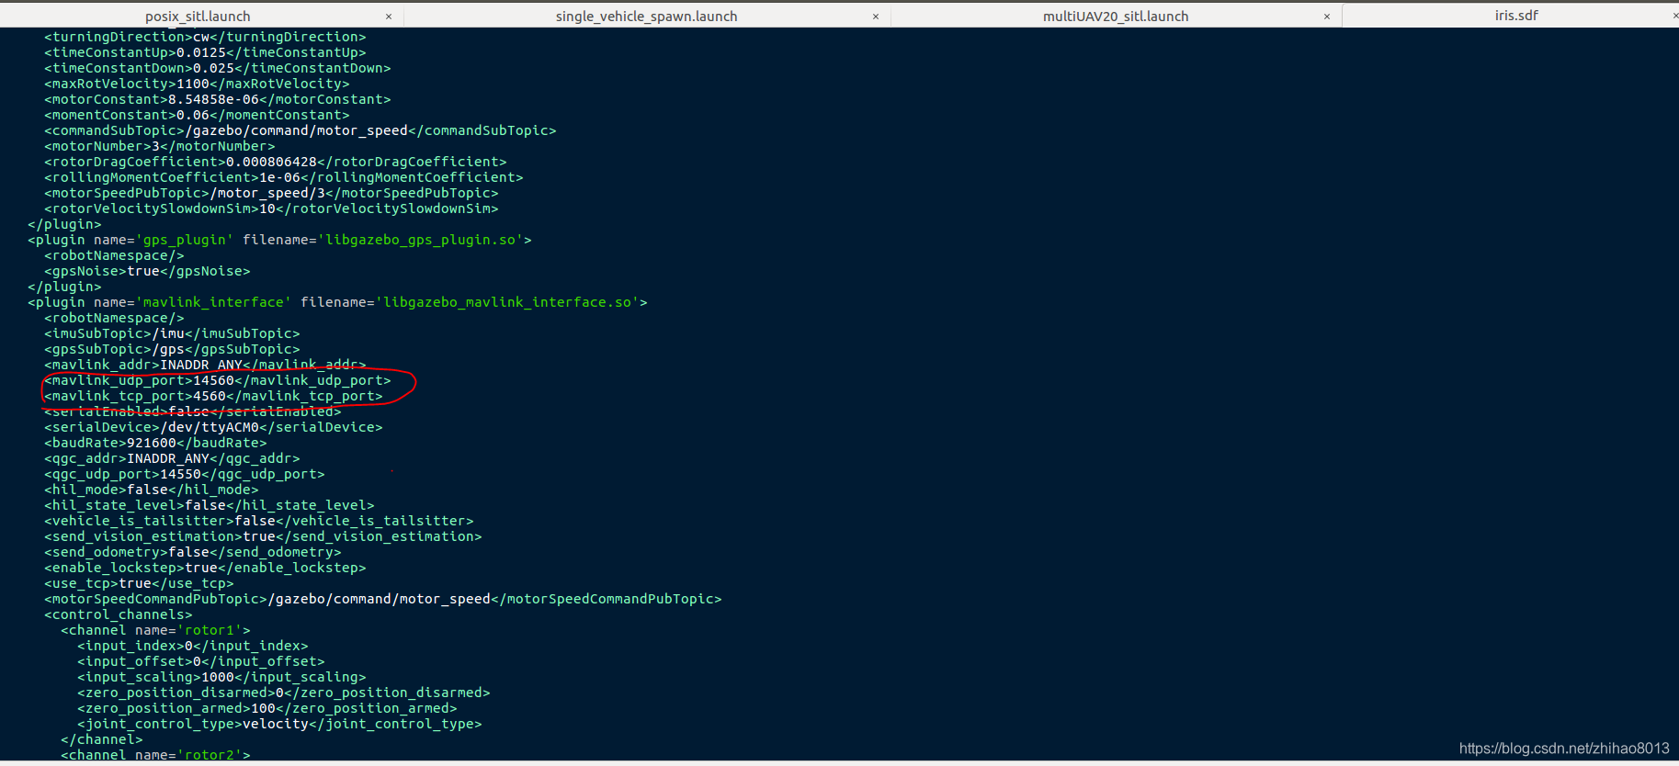Select the multiUAV20_sitl.launch tab
This screenshot has width=1679, height=766.
1116,16
